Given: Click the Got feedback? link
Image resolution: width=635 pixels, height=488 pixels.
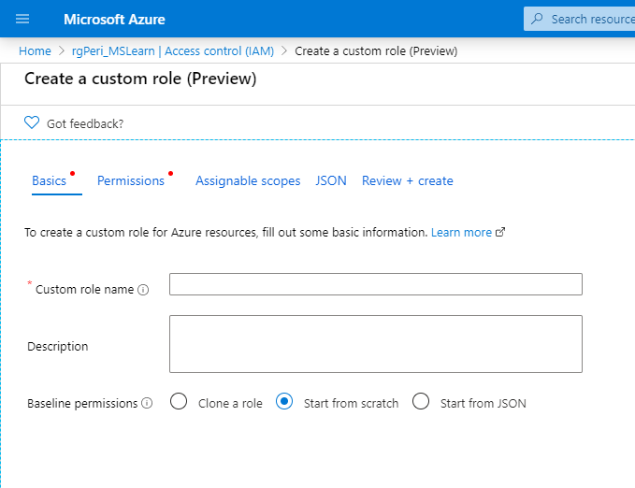Looking at the screenshot, I should [85, 123].
